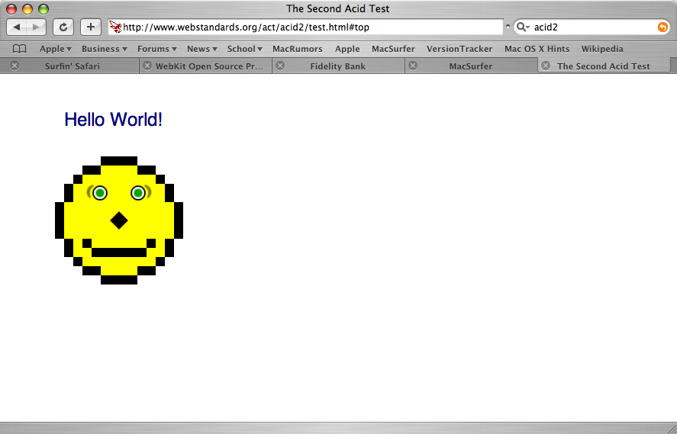Viewport: 677px width, 434px height.
Task: Open the bookmarks book icon
Action: (x=19, y=49)
